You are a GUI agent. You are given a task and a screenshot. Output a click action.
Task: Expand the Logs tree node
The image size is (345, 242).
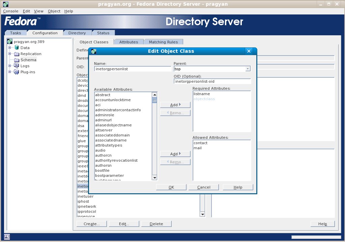9,66
